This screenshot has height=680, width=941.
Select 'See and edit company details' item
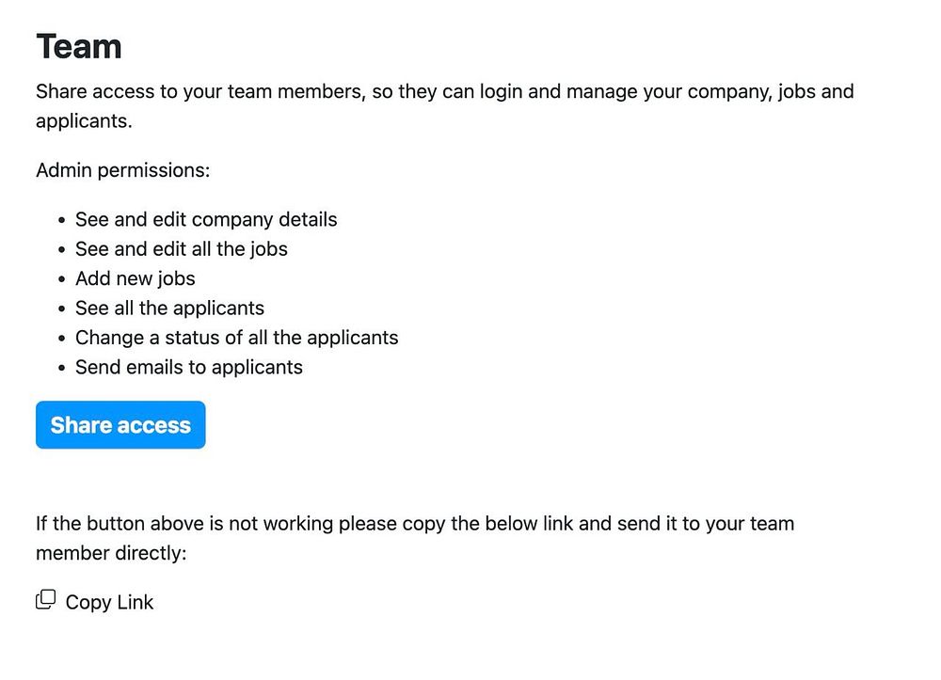coord(206,219)
